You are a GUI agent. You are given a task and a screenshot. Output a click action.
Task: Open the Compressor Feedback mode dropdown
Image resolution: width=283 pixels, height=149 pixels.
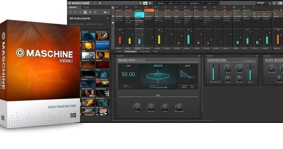click(x=250, y=61)
